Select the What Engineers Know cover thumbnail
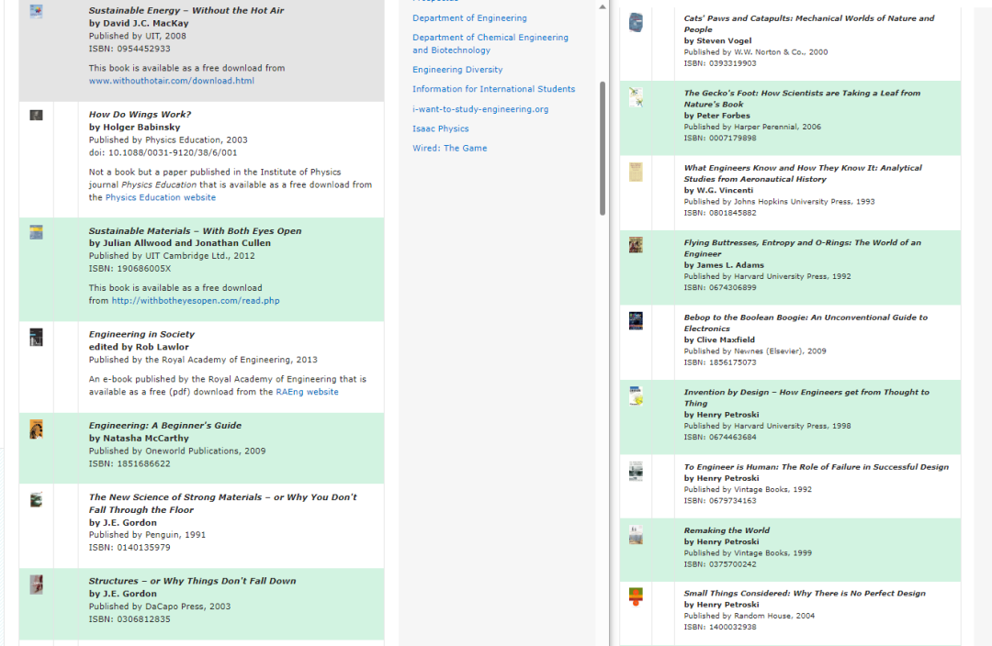 click(636, 172)
